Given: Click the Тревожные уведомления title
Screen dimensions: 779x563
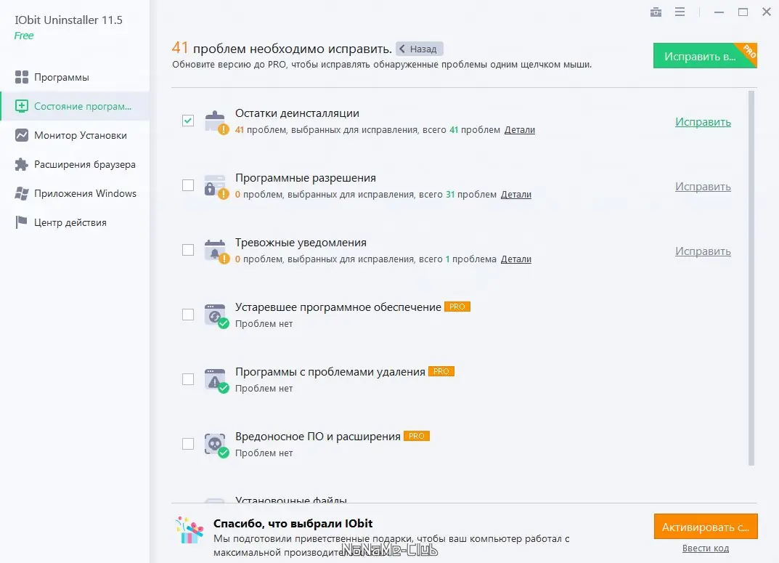Looking at the screenshot, I should (301, 243).
